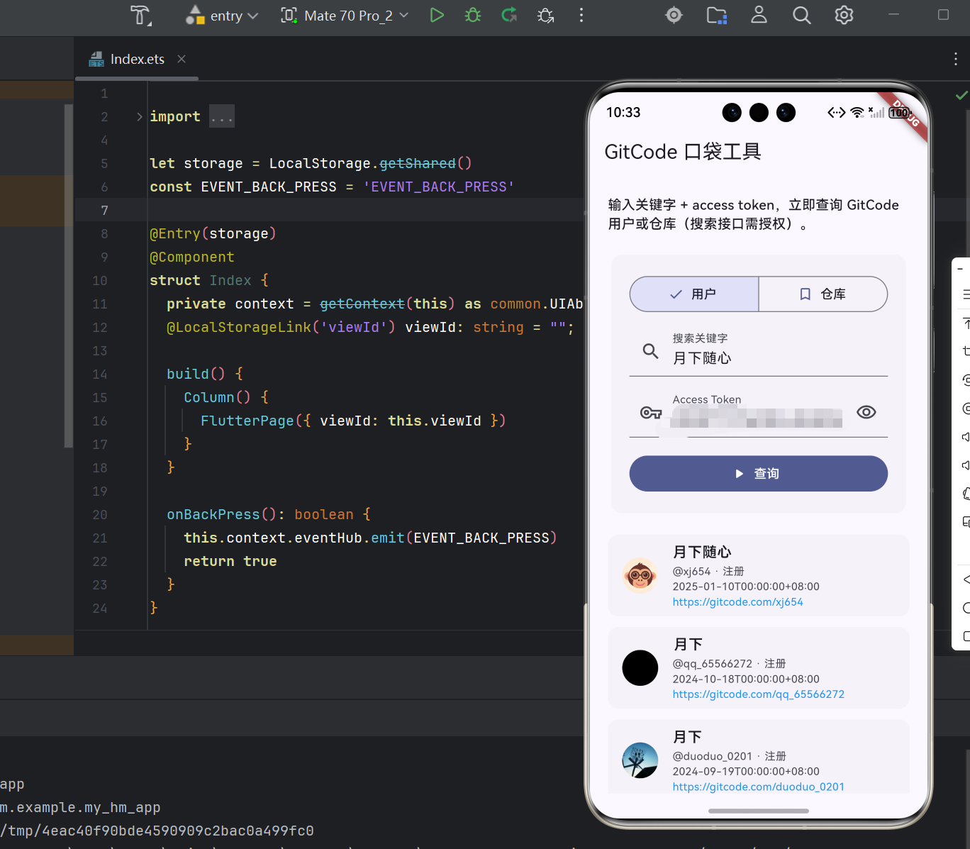Select the Index.ets editor tab
Viewport: 970px width, 849px height.
point(136,59)
